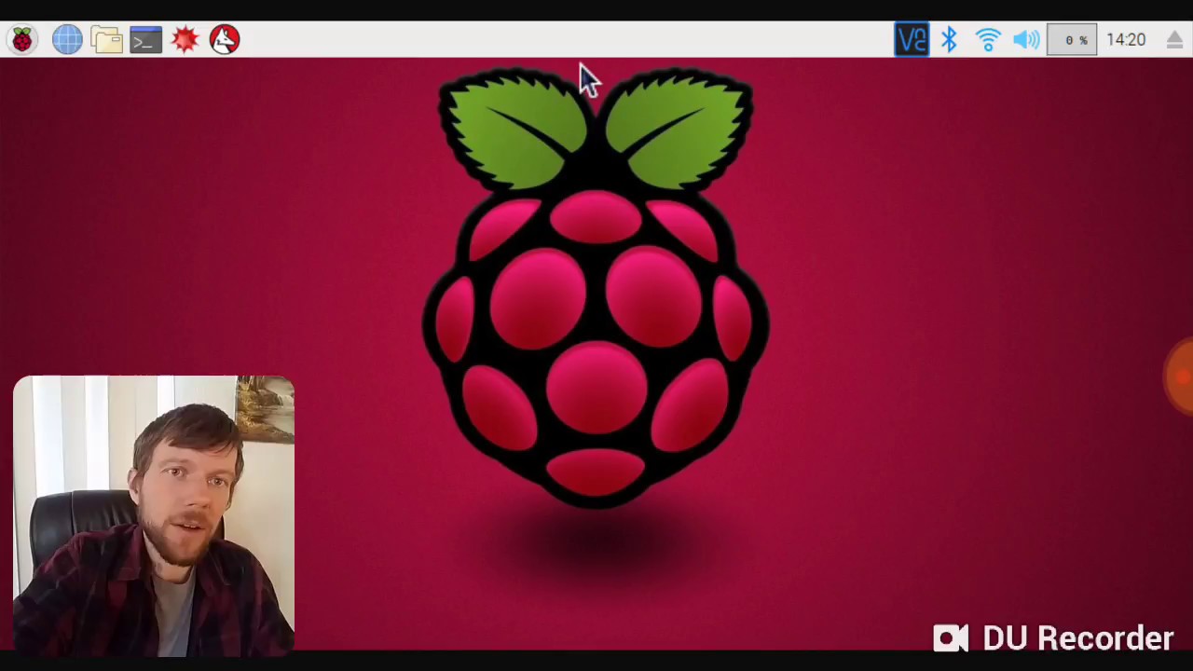
Task: Launch the web browser globe icon
Action: [67, 39]
